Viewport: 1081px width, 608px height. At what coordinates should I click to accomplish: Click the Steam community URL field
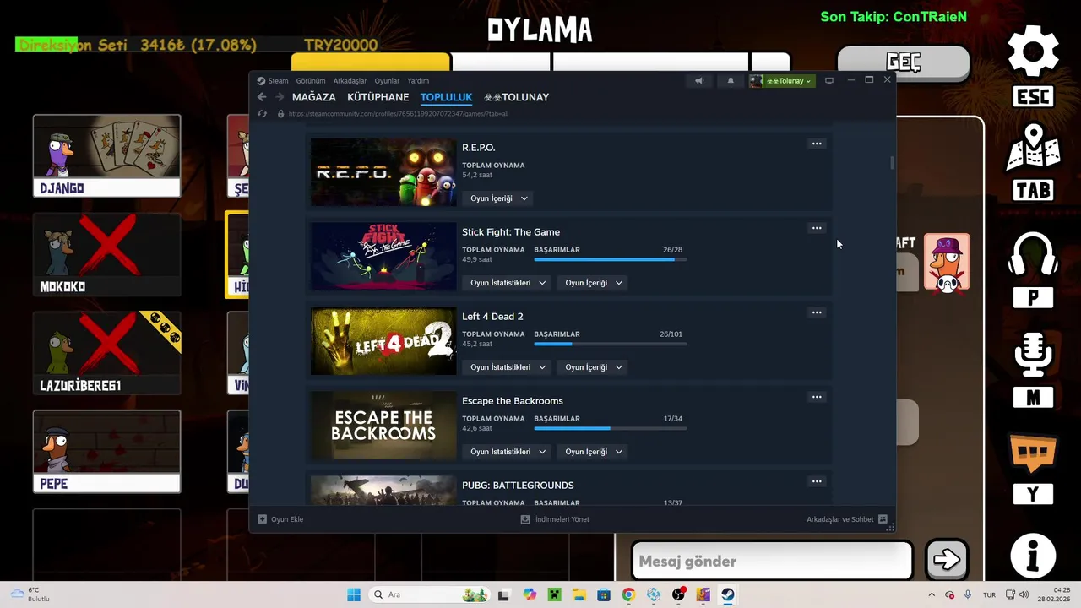pyautogui.click(x=399, y=113)
